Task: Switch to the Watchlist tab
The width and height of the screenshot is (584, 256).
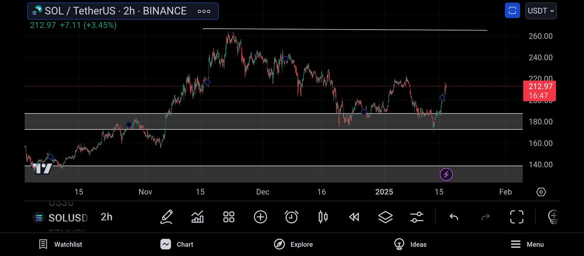Action: (61, 244)
